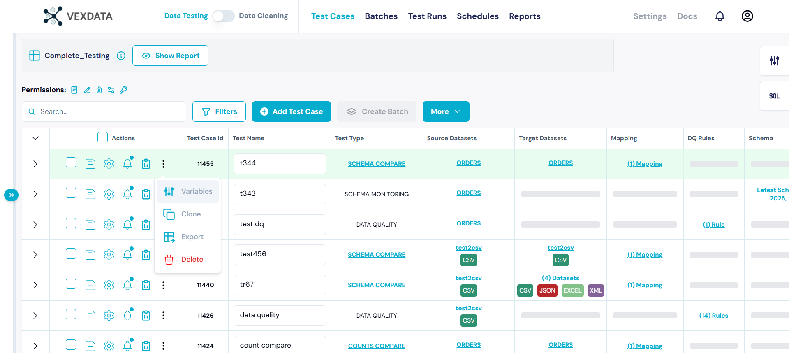
Task: Select the checkbox in the tr67 row
Action: (71, 284)
